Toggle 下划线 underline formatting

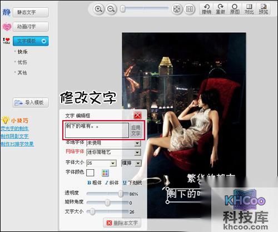(132, 183)
